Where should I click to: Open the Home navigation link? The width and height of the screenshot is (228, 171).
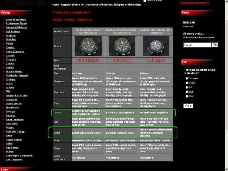click(56, 5)
